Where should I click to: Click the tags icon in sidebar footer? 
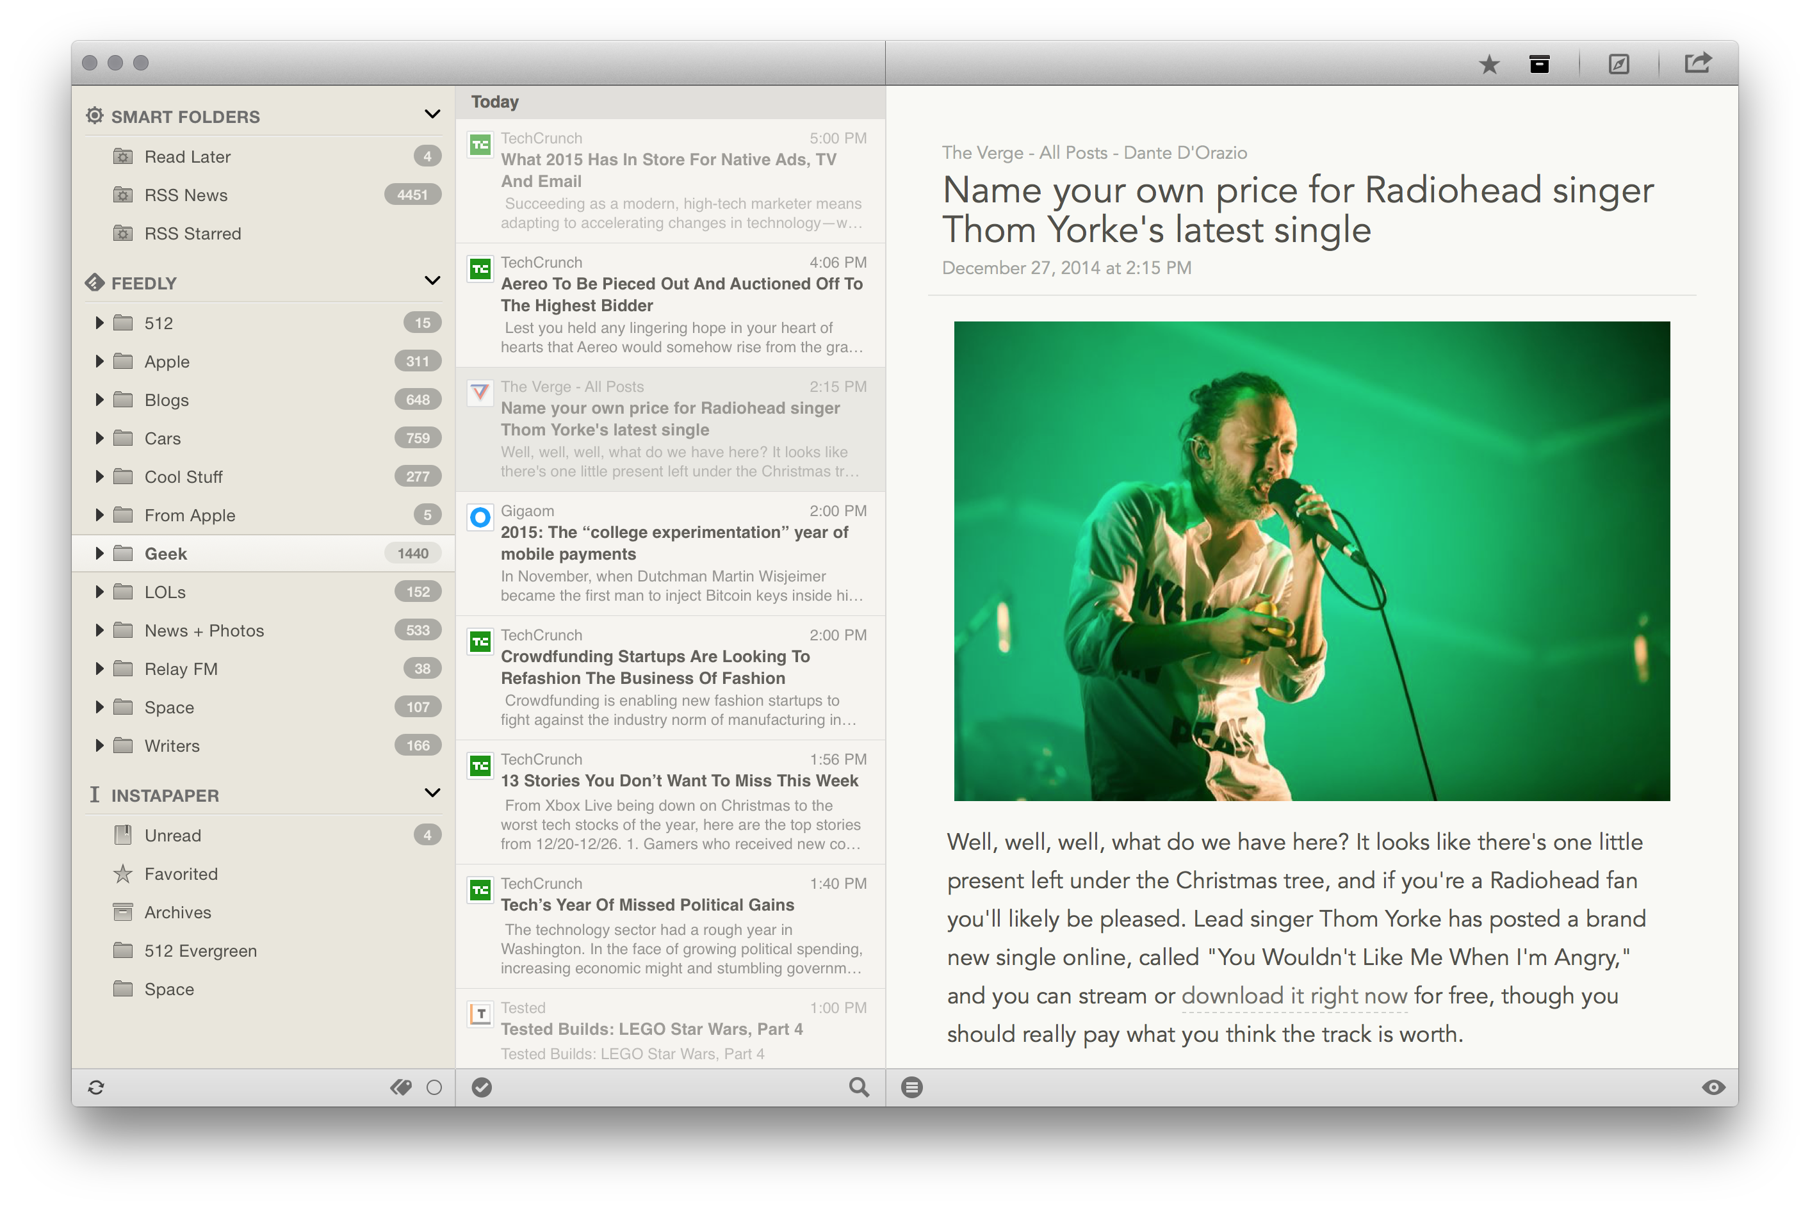(x=400, y=1087)
